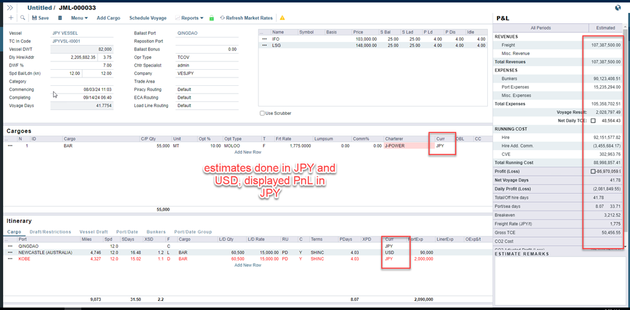Open the Menu dropdown

(x=80, y=18)
